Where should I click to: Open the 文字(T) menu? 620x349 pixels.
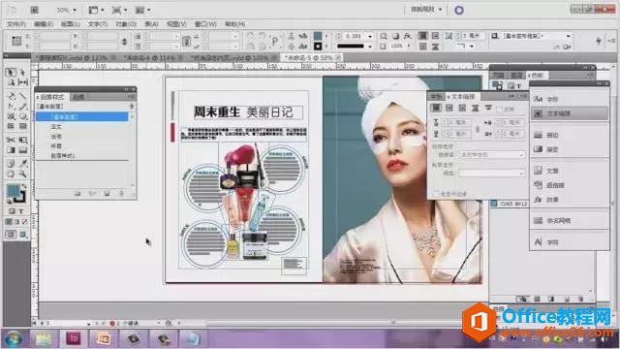[97, 24]
